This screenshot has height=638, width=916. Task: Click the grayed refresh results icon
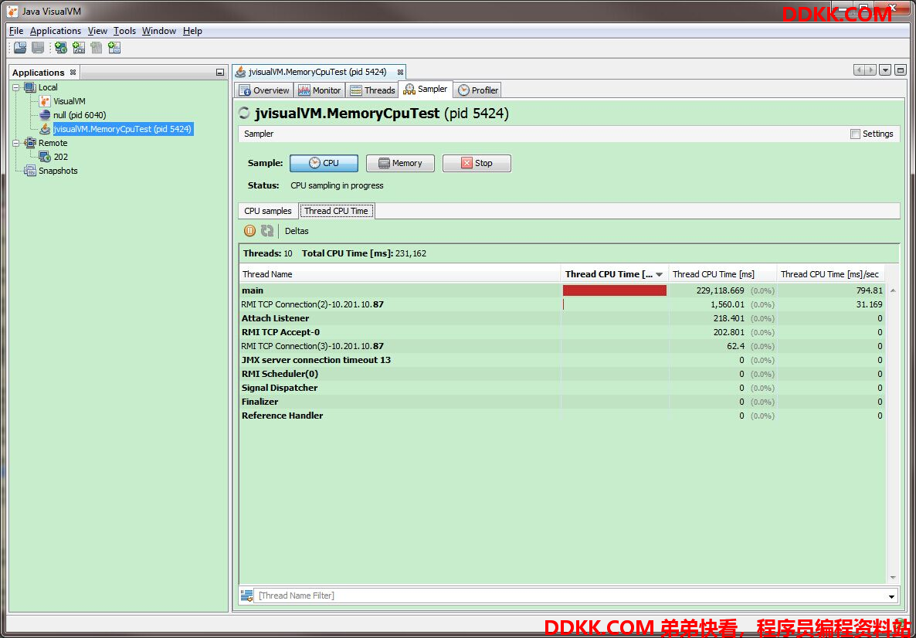267,231
